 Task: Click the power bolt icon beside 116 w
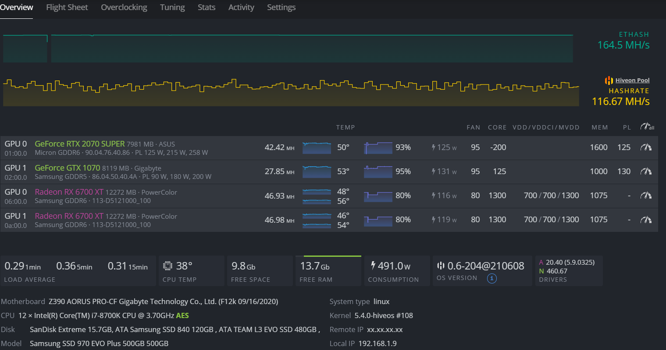pos(433,196)
